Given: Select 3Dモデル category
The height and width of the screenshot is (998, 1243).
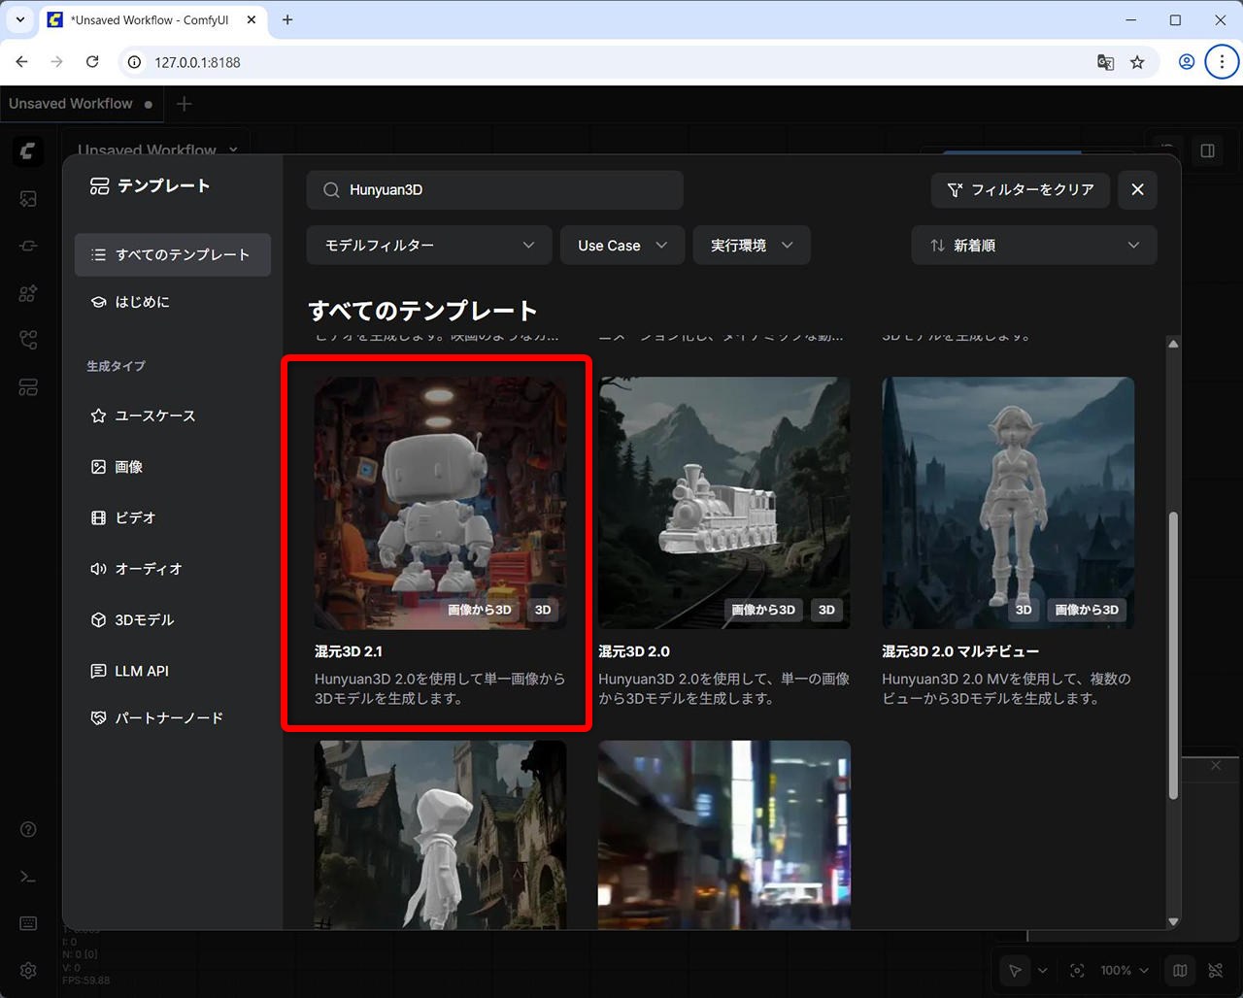Looking at the screenshot, I should [144, 619].
